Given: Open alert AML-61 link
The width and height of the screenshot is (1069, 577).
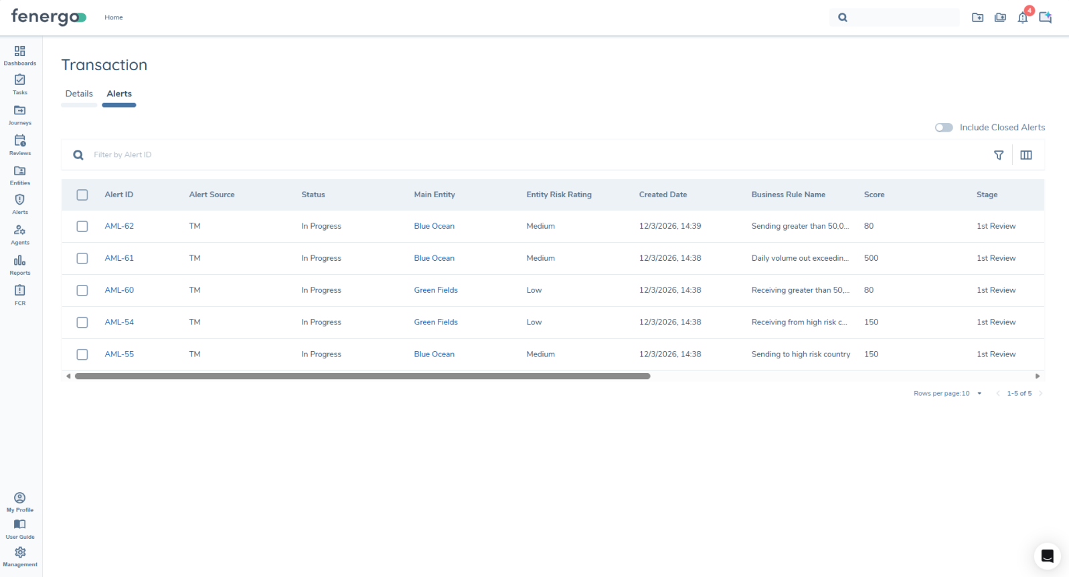Looking at the screenshot, I should [x=119, y=258].
